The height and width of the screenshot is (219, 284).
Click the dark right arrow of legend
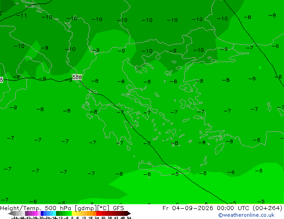129,214
